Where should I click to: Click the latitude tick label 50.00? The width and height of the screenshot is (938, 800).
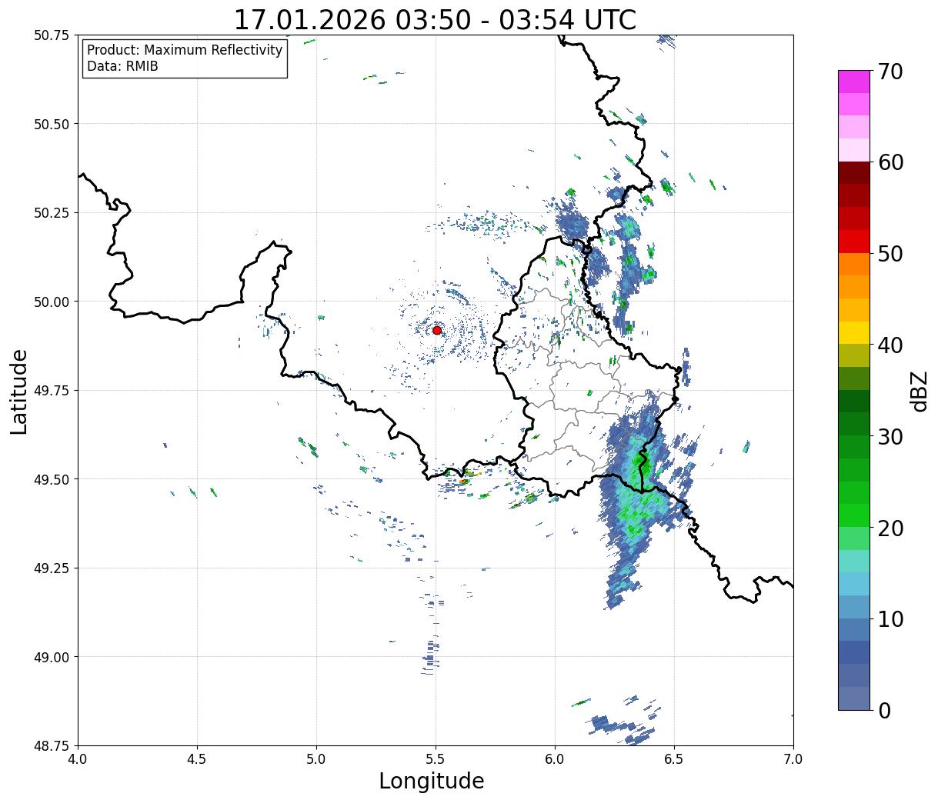point(51,302)
